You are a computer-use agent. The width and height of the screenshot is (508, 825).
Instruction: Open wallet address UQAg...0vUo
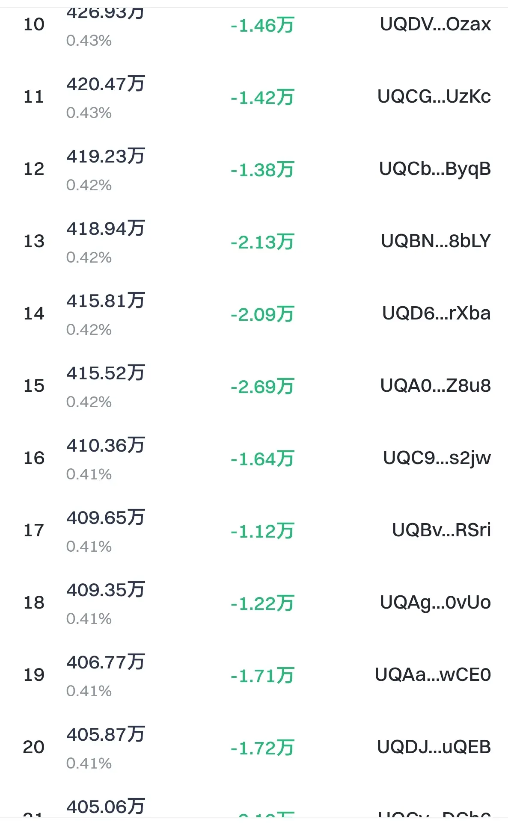point(435,603)
